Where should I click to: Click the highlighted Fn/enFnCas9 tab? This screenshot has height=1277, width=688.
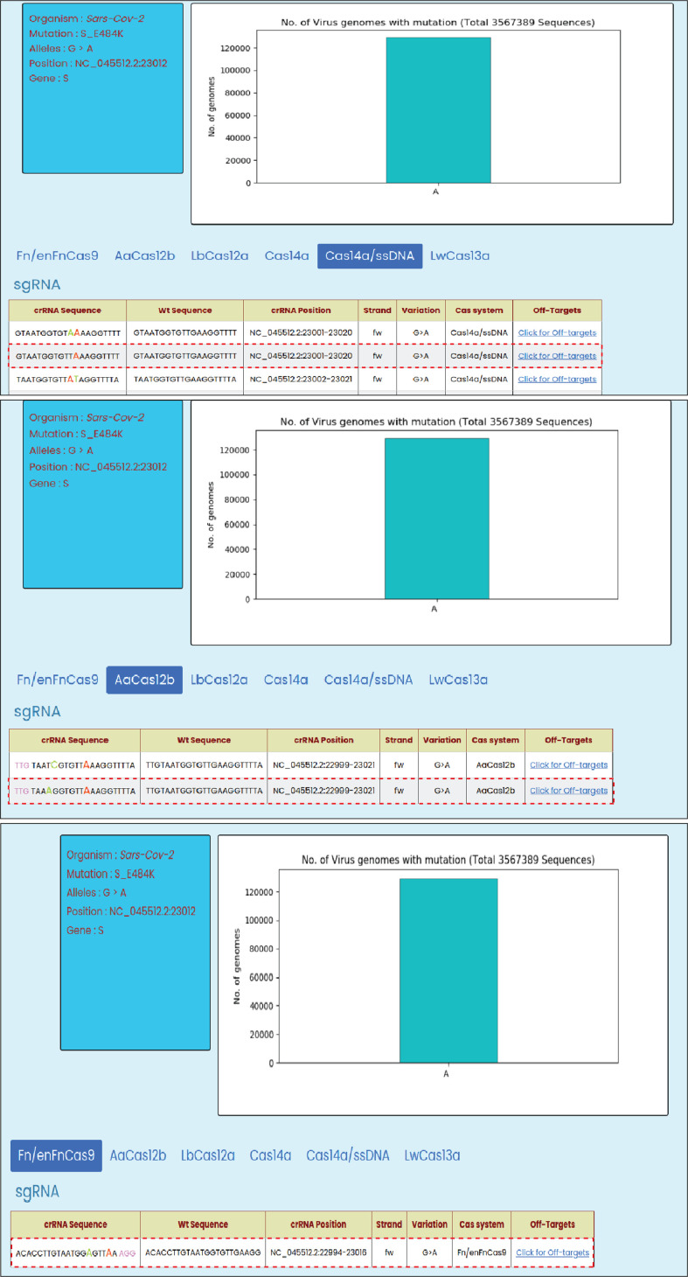[x=57, y=1155]
